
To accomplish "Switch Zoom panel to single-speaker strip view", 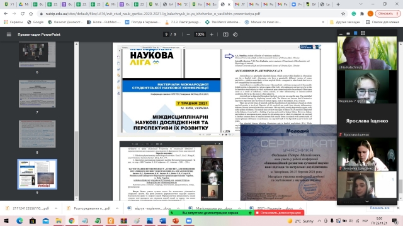I will click(348, 33).
